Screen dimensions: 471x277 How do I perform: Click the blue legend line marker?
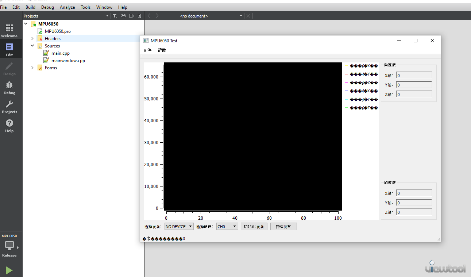347,91
